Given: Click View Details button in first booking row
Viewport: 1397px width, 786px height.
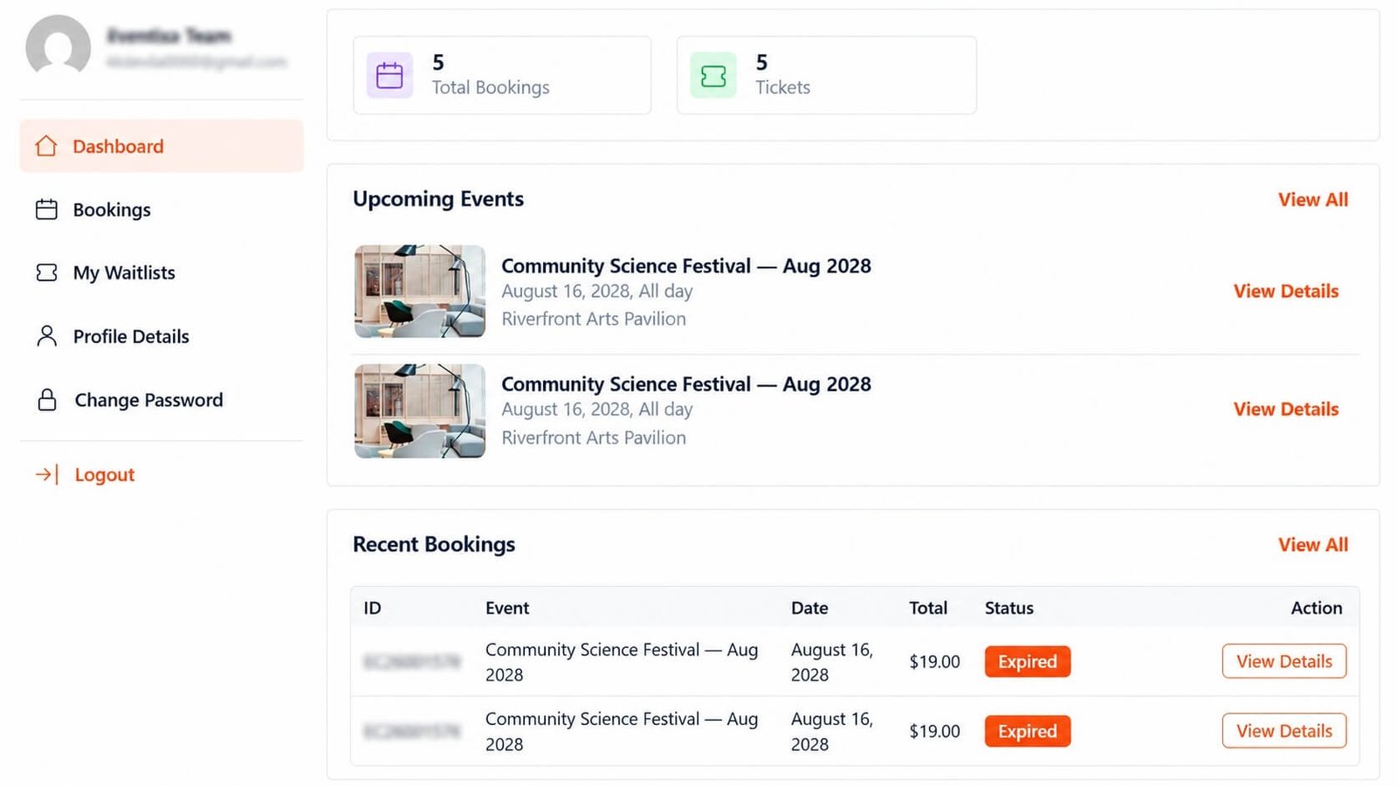Looking at the screenshot, I should 1284,661.
